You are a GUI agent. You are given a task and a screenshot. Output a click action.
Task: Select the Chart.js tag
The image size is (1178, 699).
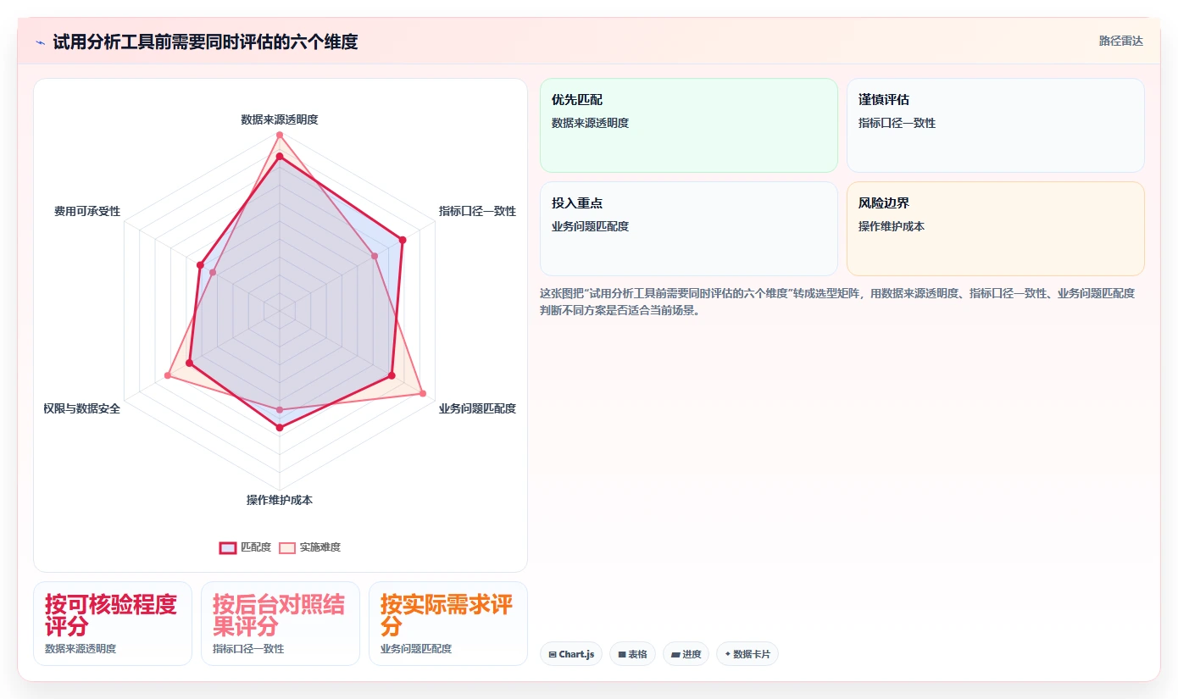(571, 654)
